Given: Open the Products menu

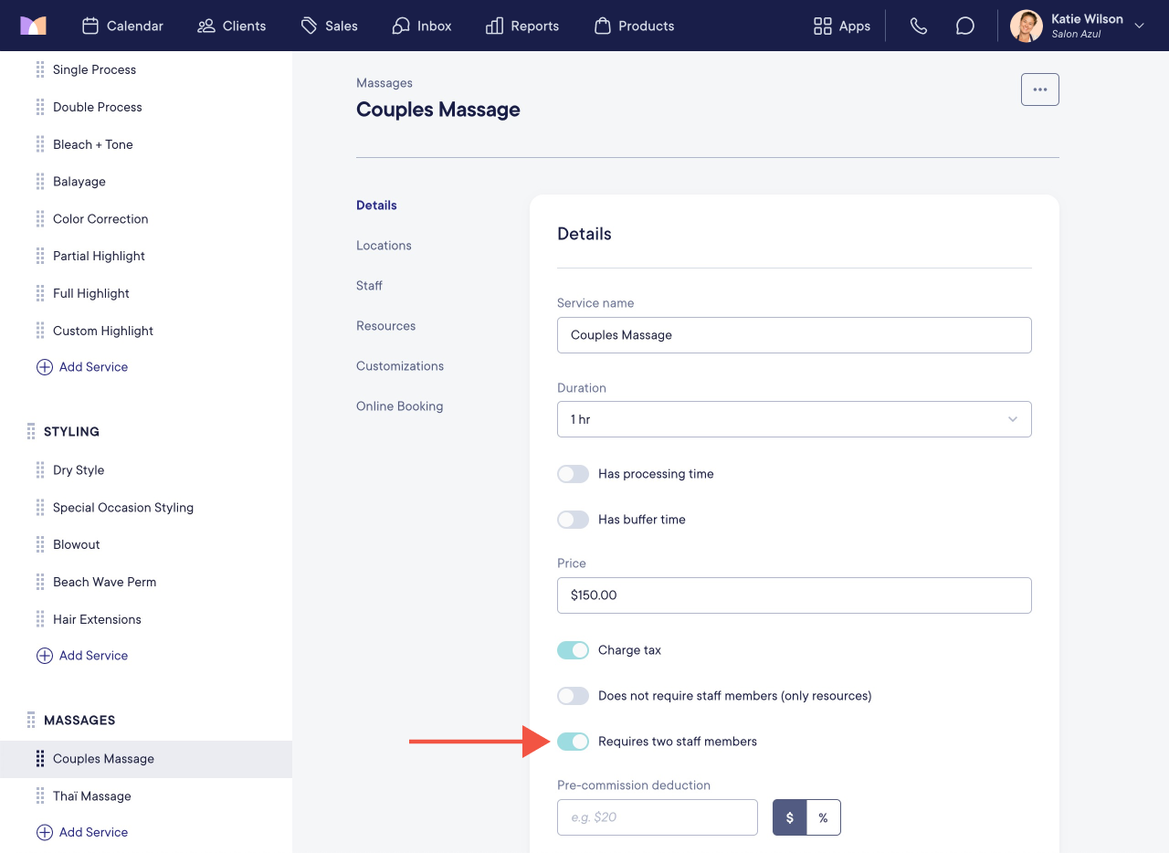Looking at the screenshot, I should 634,26.
